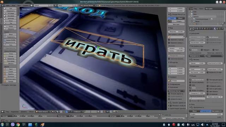
Task: Click the New Layer button
Action: click(x=176, y=24)
